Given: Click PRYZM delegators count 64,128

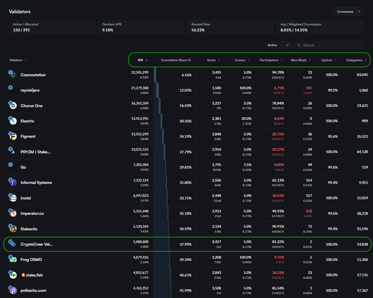Looking at the screenshot, I should 362,152.
